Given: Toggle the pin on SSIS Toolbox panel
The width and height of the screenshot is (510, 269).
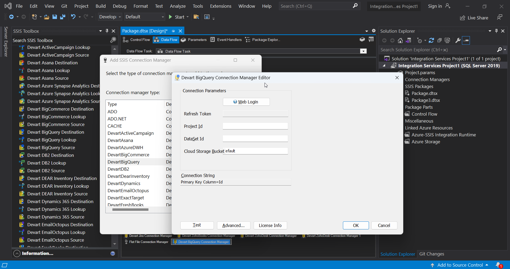Looking at the screenshot, I should click(x=107, y=31).
